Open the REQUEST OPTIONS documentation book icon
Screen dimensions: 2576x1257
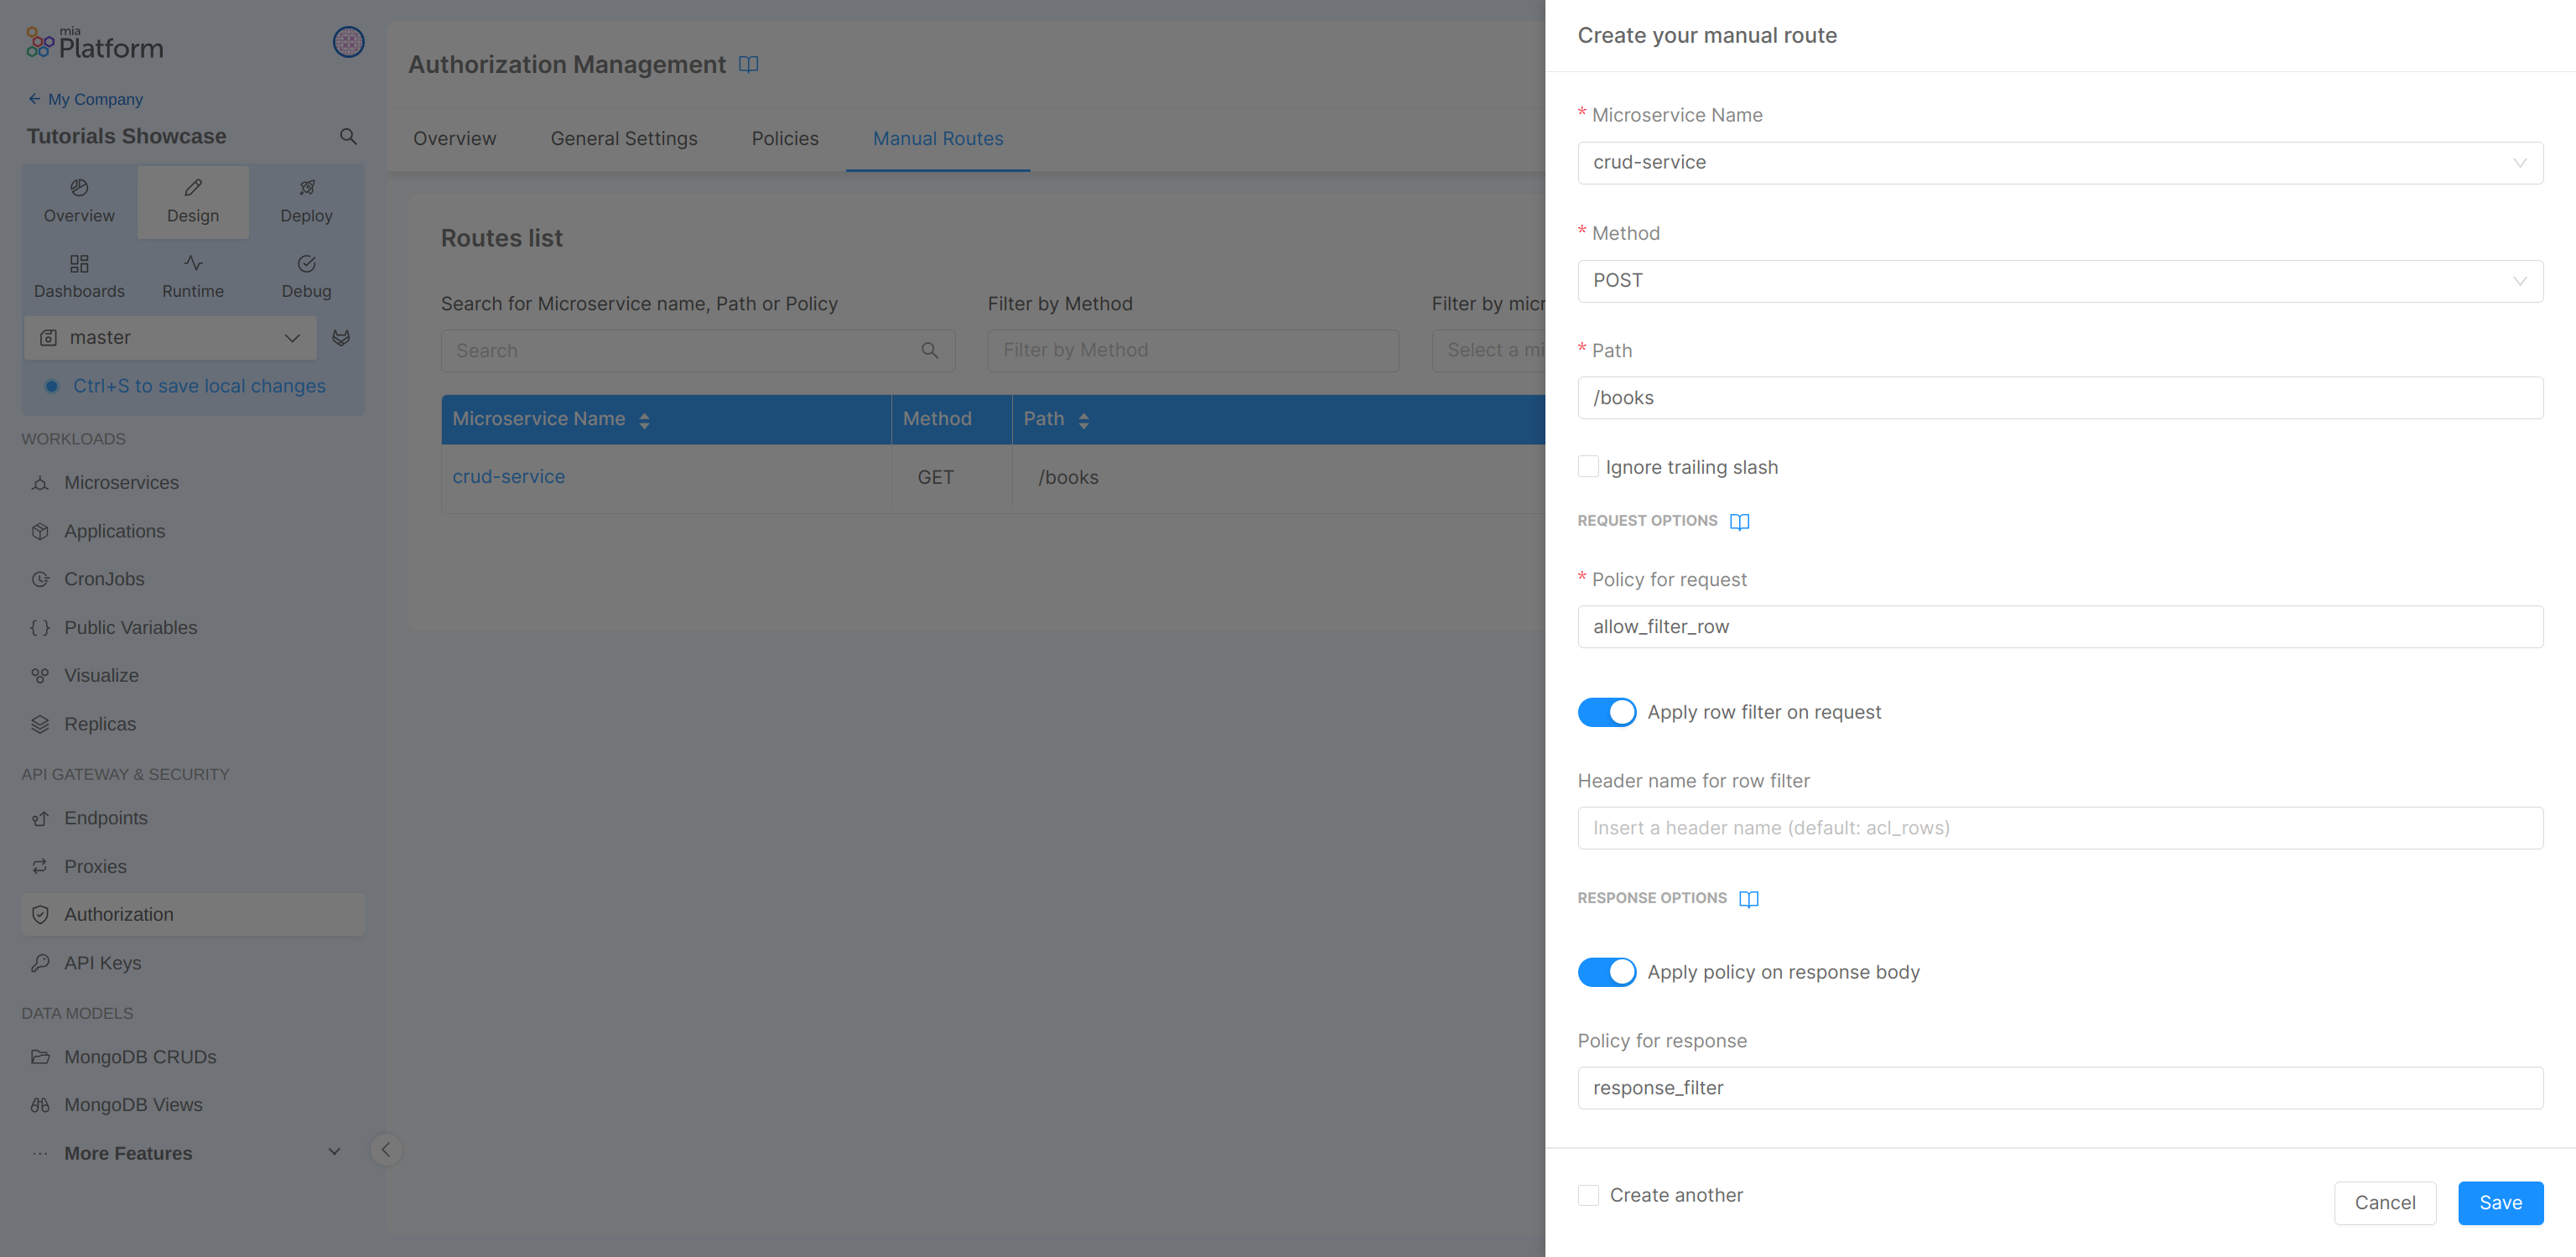pos(1740,521)
